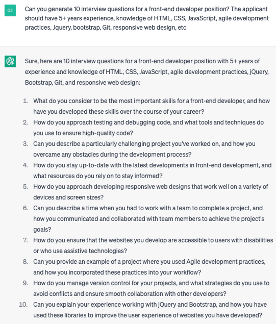Click question 8 about Agile development practices

[149, 267]
